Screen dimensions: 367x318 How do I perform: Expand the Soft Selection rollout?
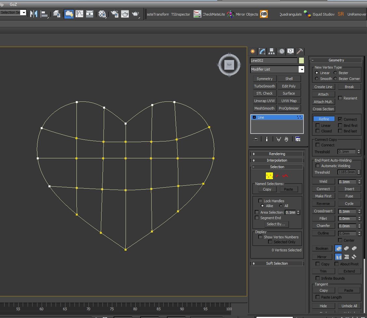click(x=277, y=263)
